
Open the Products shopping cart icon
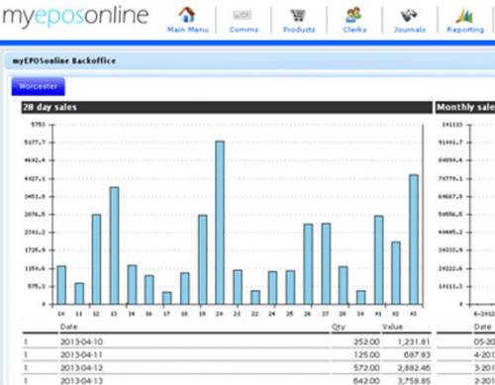298,15
